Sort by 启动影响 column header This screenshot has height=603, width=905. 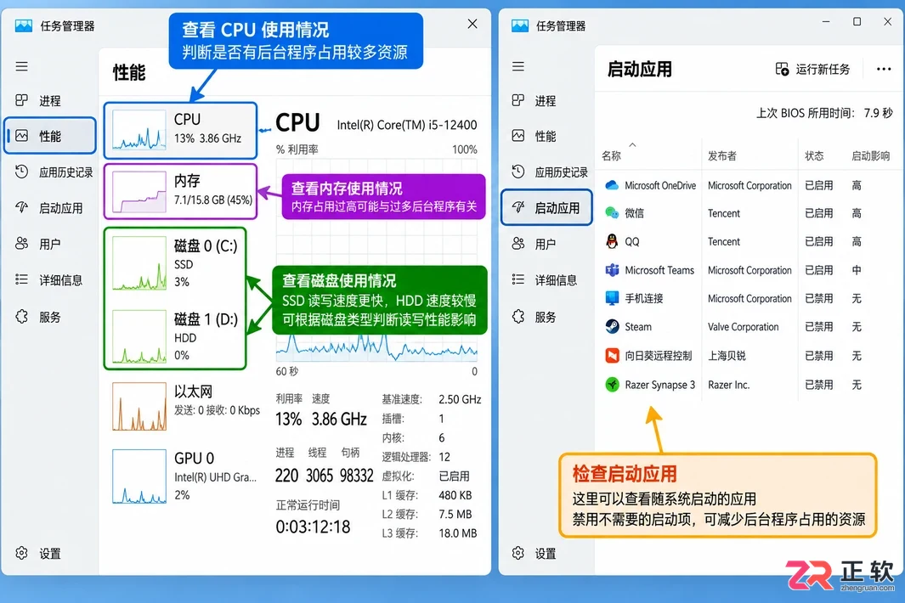pos(870,155)
